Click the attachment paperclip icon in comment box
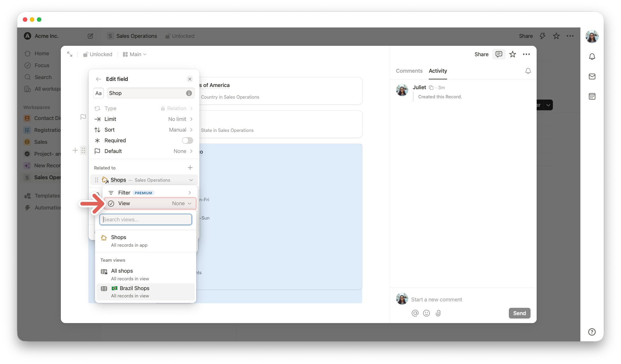 (x=438, y=313)
